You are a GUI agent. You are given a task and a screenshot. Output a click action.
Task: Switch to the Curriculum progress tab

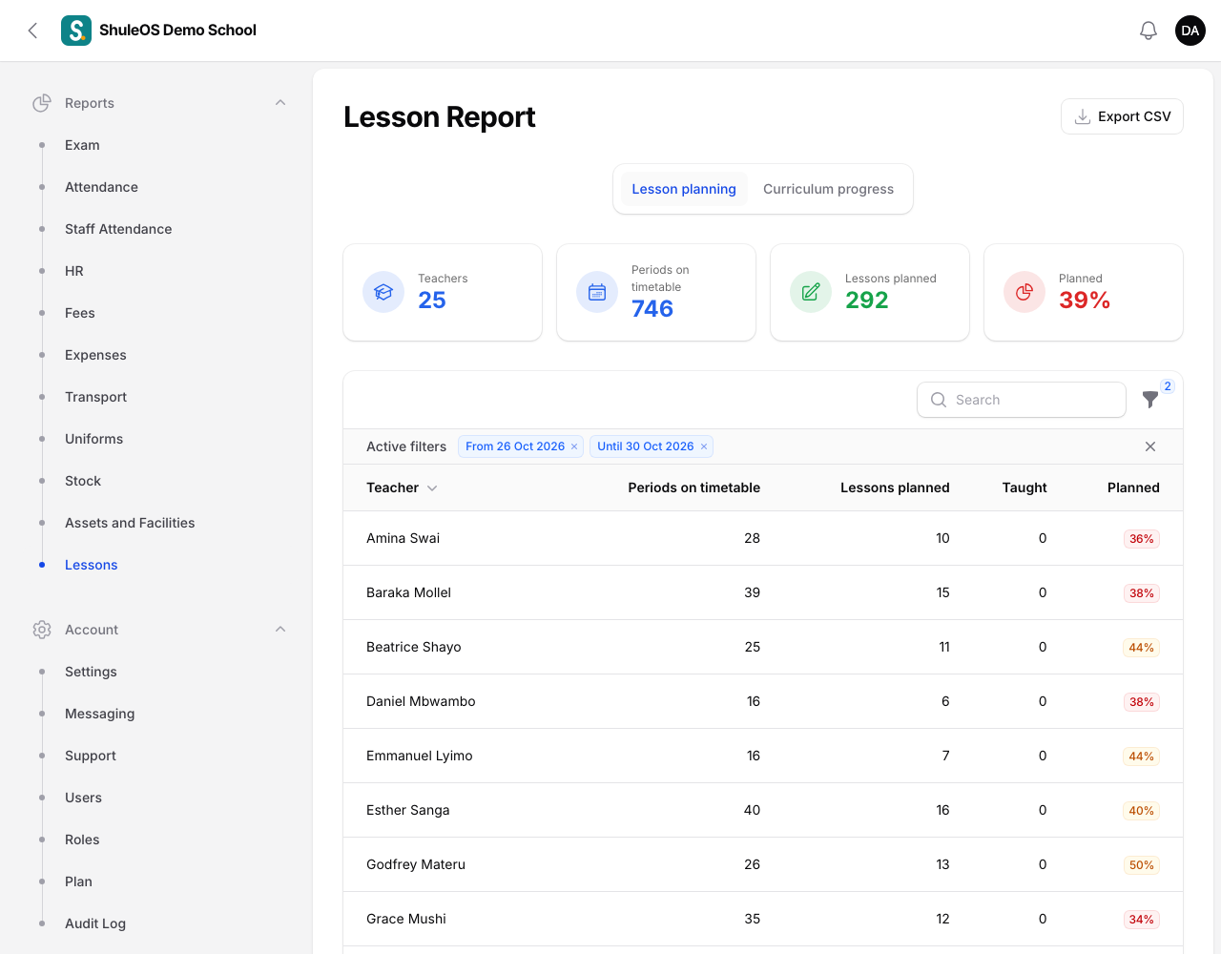(x=828, y=189)
